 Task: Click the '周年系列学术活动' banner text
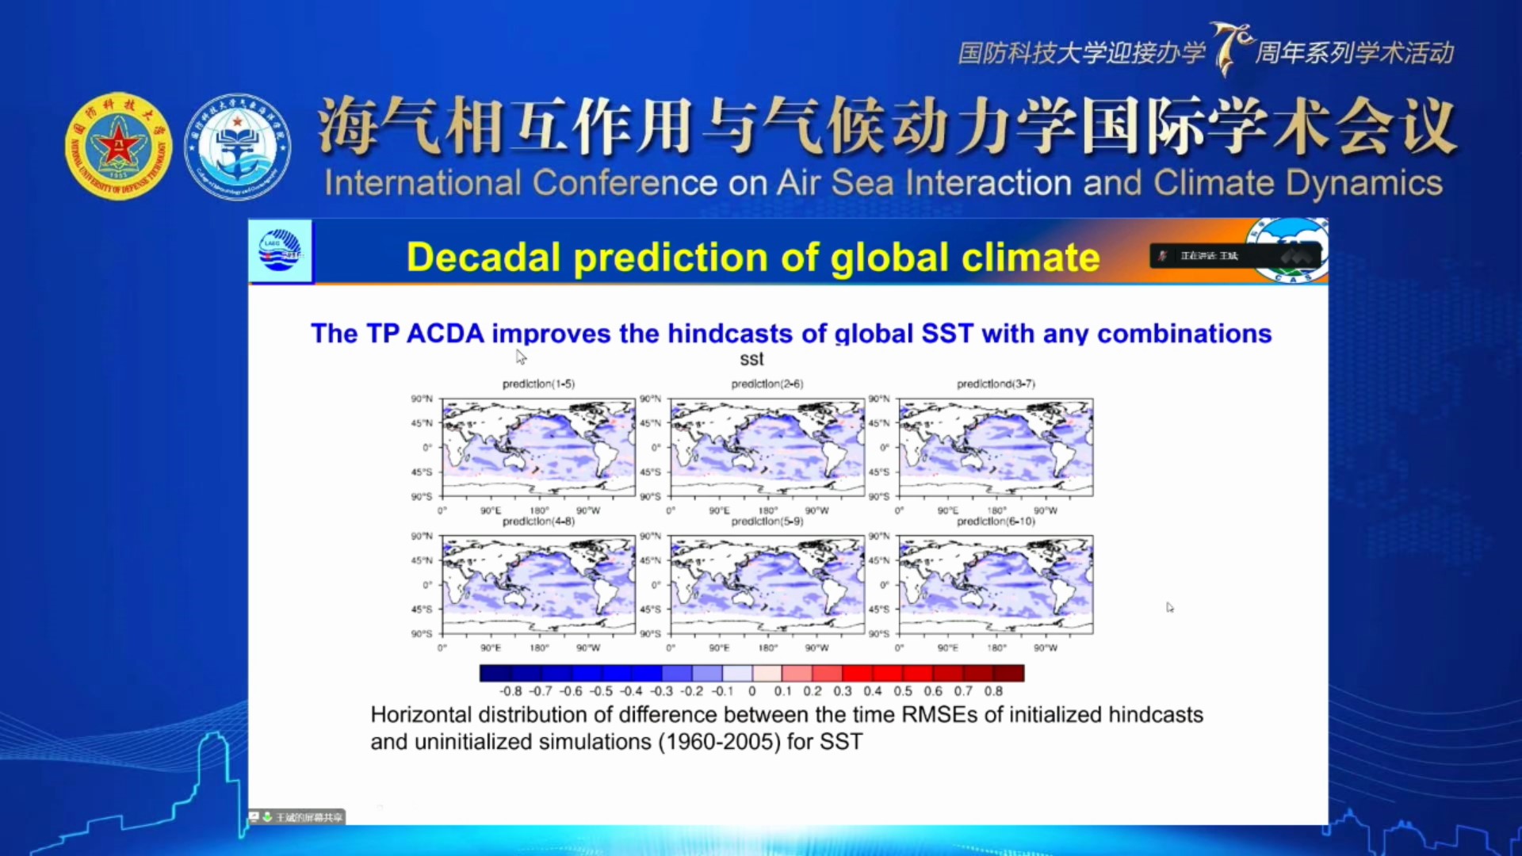click(x=1355, y=52)
